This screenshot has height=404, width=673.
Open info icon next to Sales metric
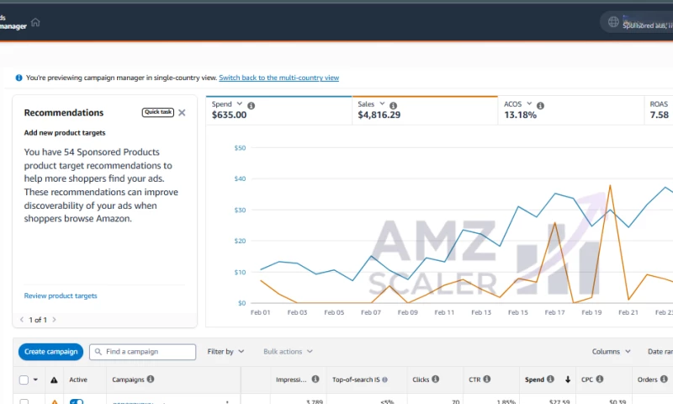point(393,105)
